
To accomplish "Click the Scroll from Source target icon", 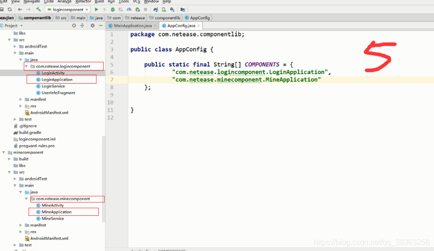I will pyautogui.click(x=74, y=26).
